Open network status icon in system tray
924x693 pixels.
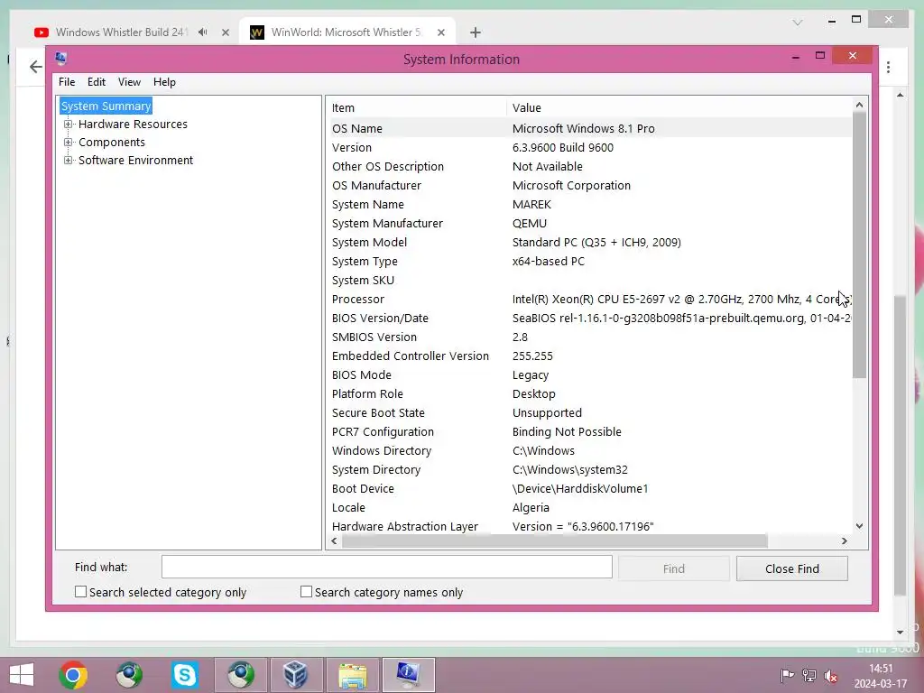pyautogui.click(x=809, y=676)
